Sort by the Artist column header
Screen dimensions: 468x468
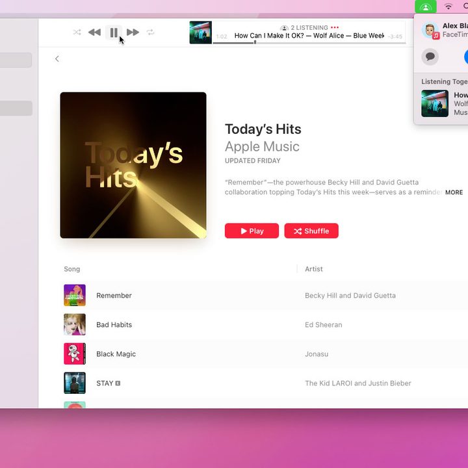point(314,269)
